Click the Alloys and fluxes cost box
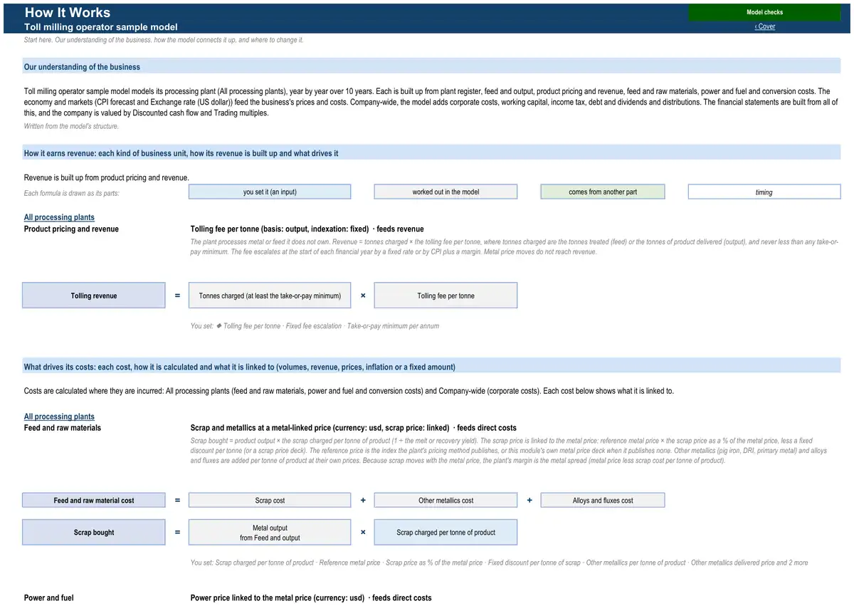Image resolution: width=854 pixels, height=606 pixels. pyautogui.click(x=603, y=501)
